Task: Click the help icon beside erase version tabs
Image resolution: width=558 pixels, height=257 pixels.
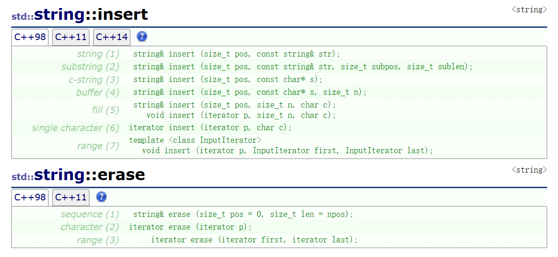Action: click(101, 197)
